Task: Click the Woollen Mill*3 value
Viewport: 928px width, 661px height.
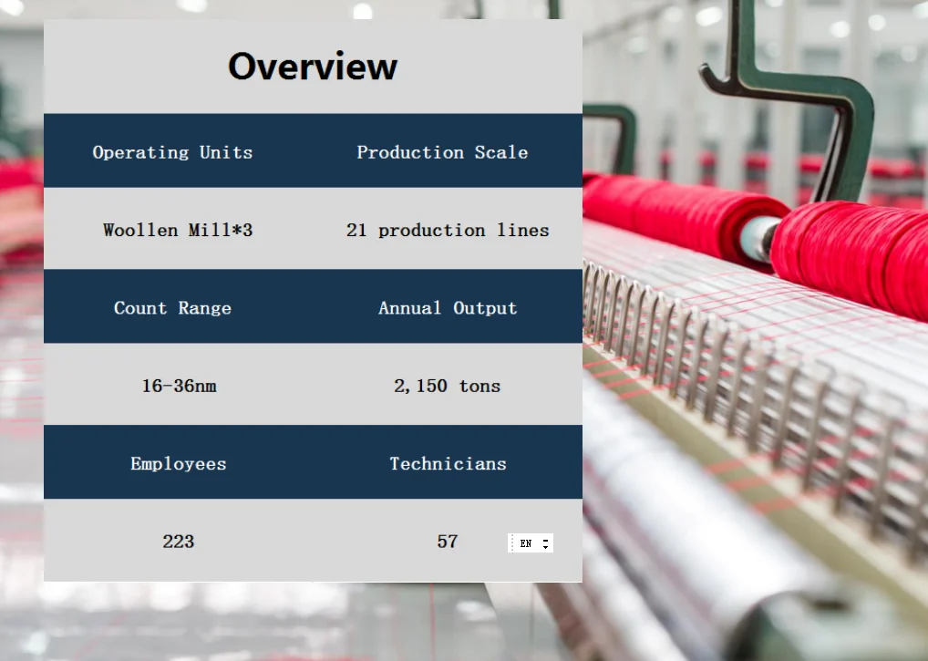Action: (178, 230)
